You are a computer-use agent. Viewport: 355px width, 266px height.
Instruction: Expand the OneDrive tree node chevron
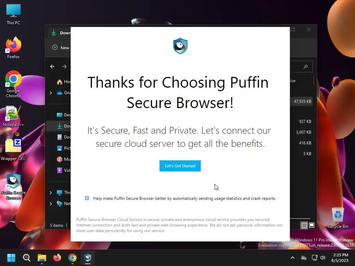[51, 93]
